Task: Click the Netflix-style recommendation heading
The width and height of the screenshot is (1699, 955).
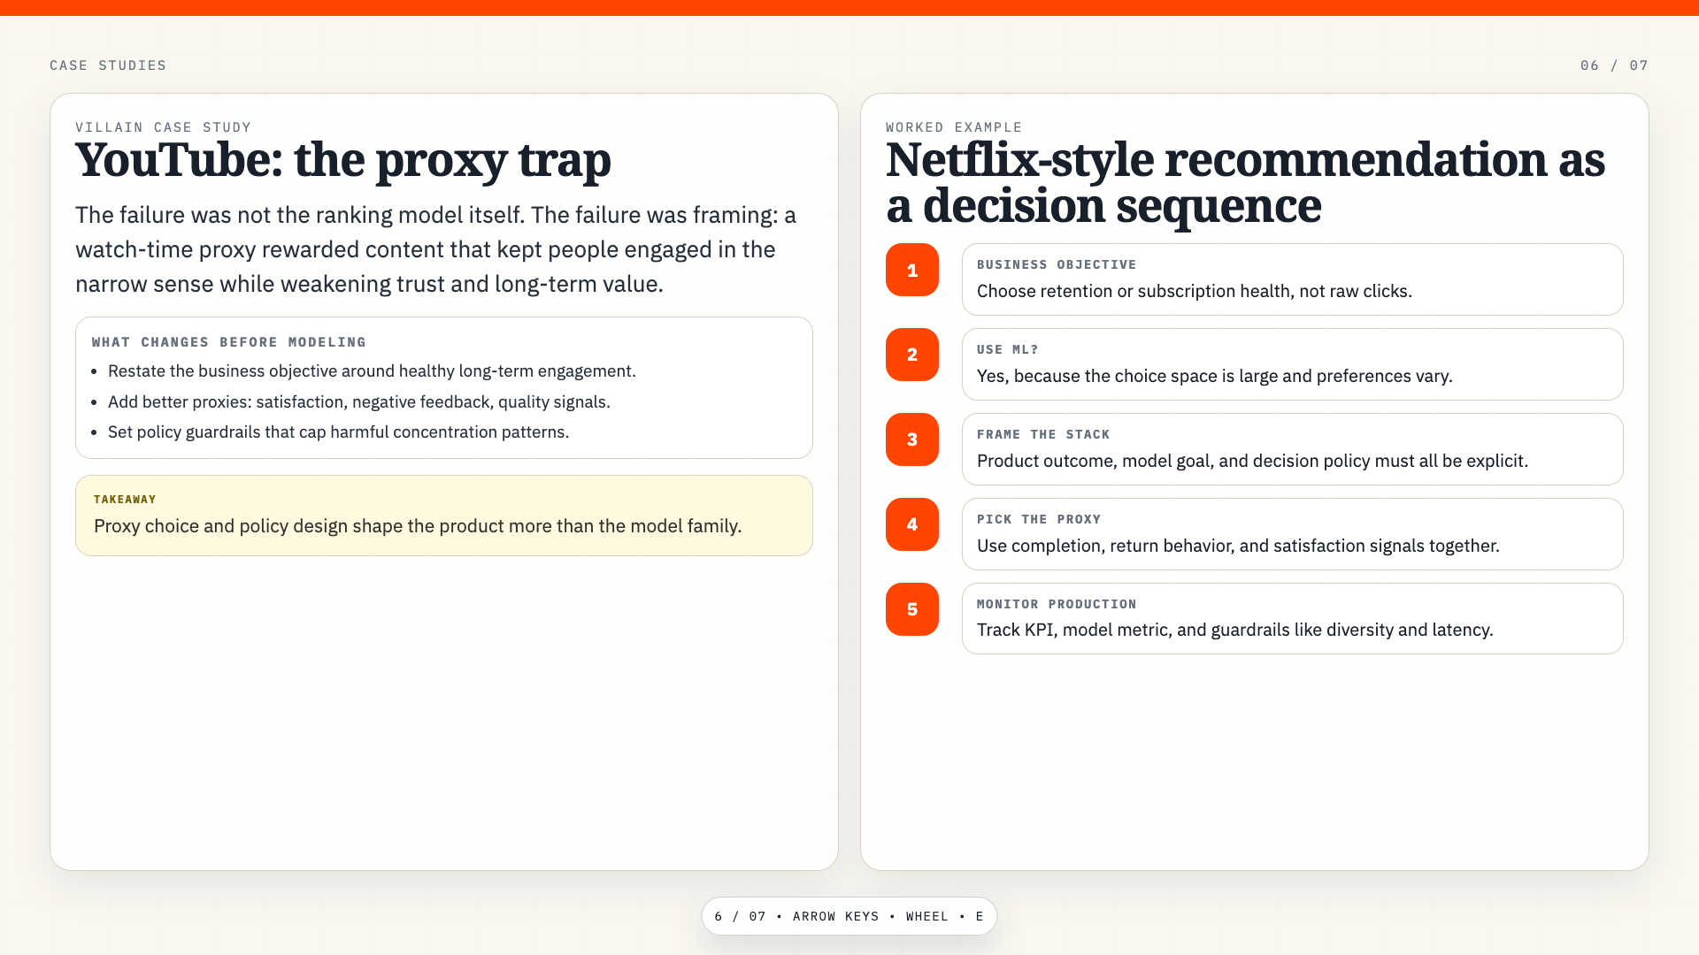Action: coord(1245,183)
